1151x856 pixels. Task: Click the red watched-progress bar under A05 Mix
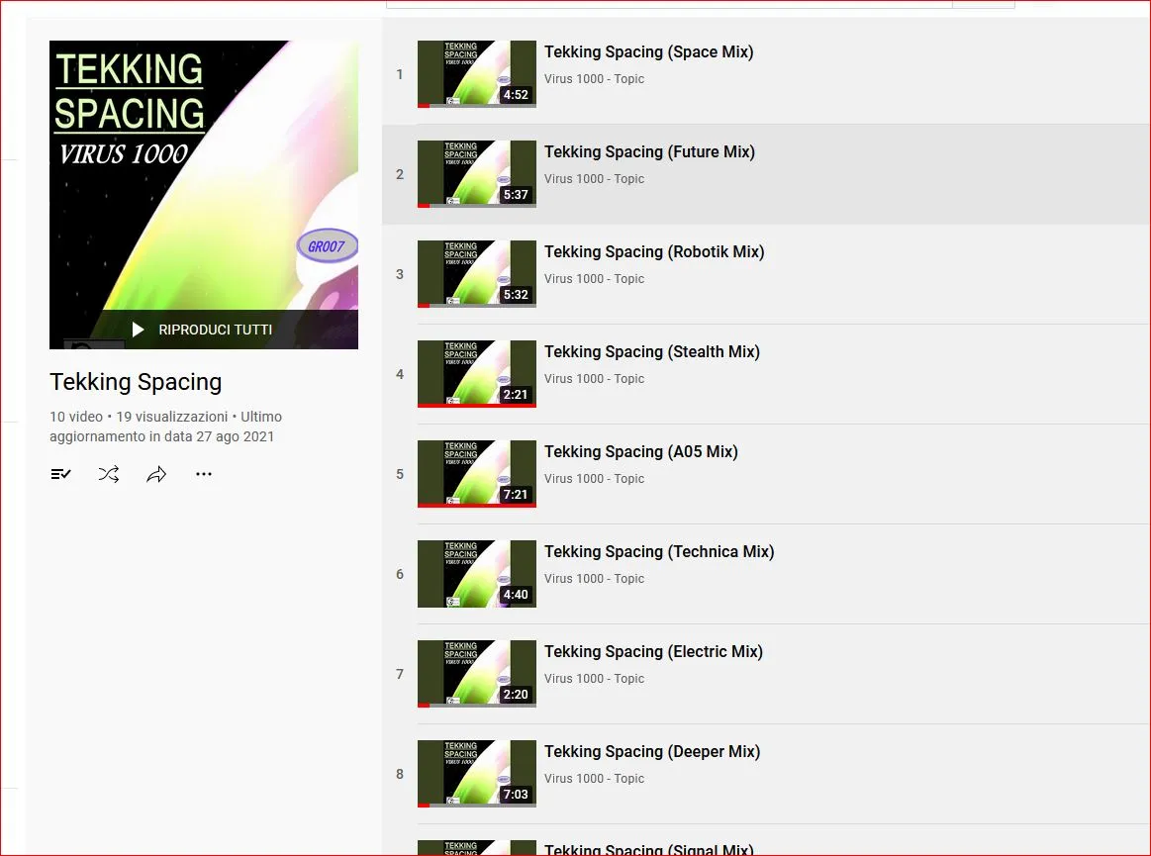(476, 505)
